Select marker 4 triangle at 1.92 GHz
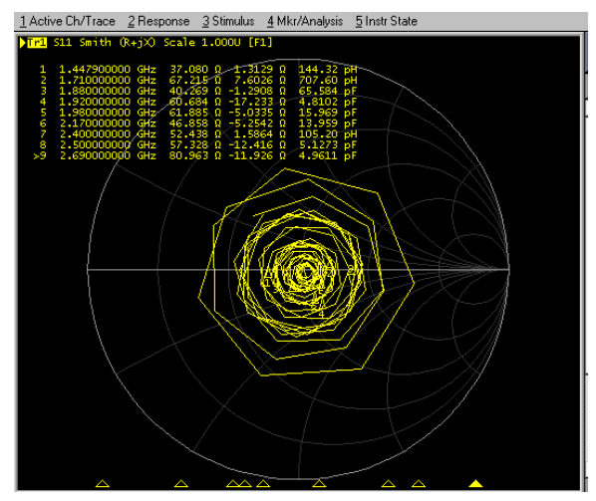The image size is (596, 501). 245,483
